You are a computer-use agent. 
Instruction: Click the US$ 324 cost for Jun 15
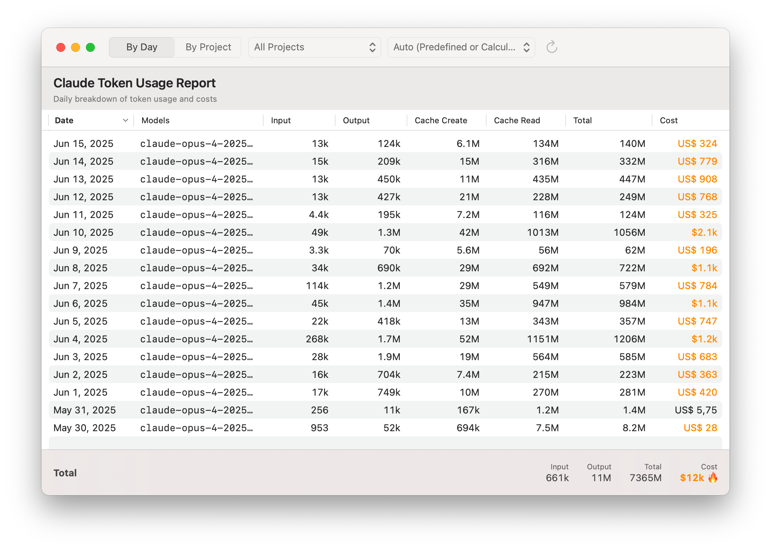697,143
